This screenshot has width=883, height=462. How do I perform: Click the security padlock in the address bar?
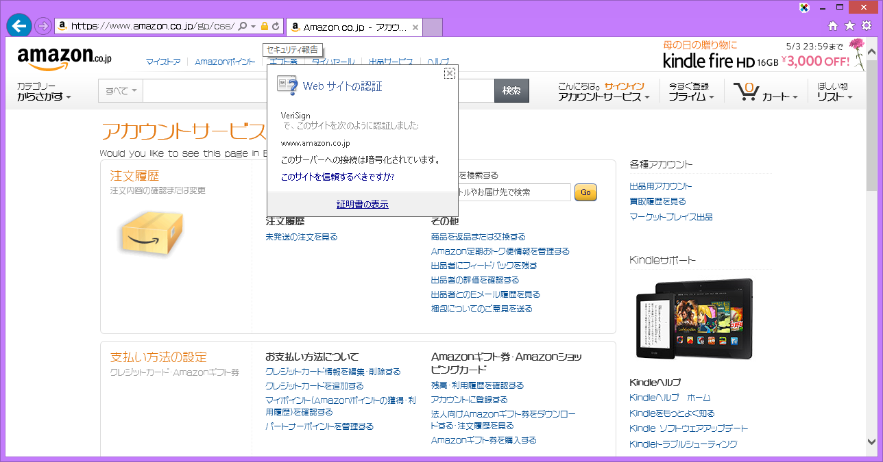point(265,27)
